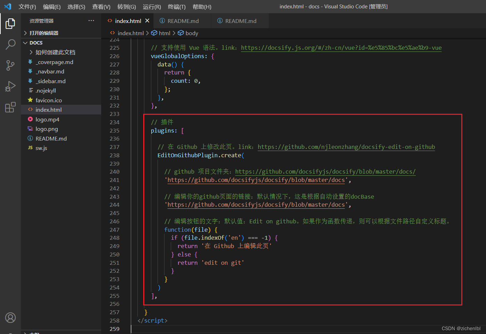
Task: Open the 终端(T) menu
Action: pyautogui.click(x=177, y=7)
